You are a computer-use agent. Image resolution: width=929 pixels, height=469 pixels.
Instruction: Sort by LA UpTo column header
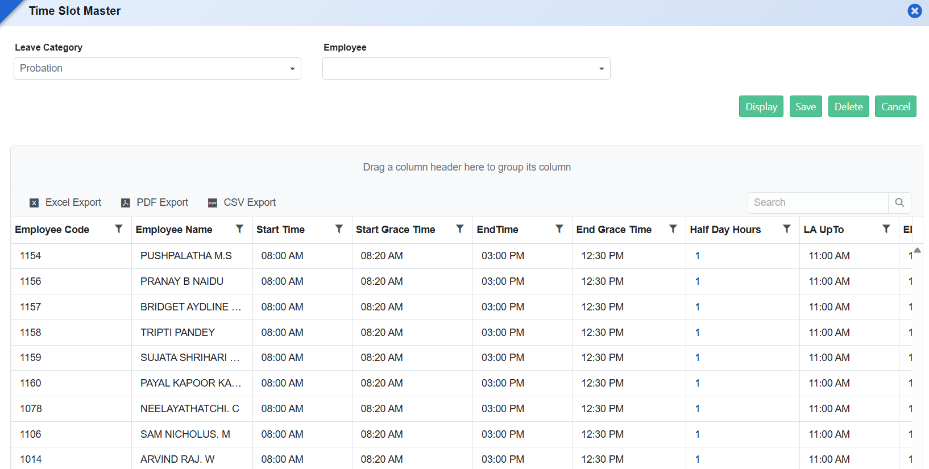[x=824, y=230]
